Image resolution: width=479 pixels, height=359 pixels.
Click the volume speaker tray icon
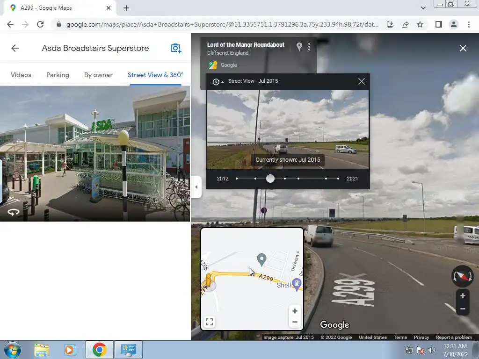pos(431,350)
